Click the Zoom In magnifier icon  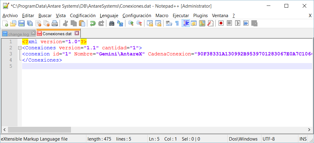[x=131, y=23]
